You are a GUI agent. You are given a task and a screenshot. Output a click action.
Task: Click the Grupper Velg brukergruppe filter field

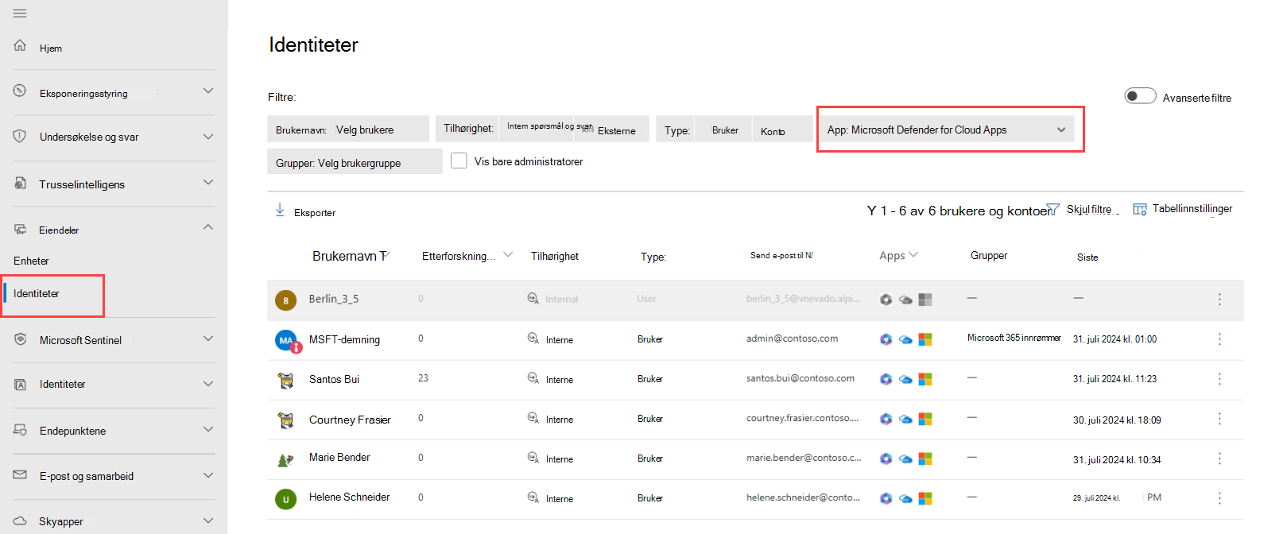355,162
